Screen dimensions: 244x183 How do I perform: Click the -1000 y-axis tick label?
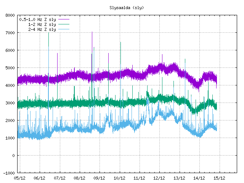9,173
